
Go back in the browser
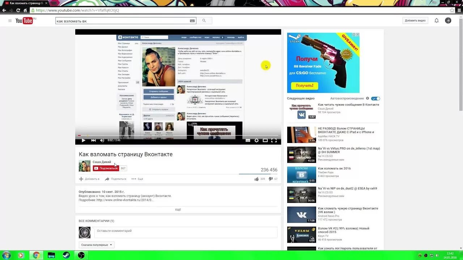point(4,10)
